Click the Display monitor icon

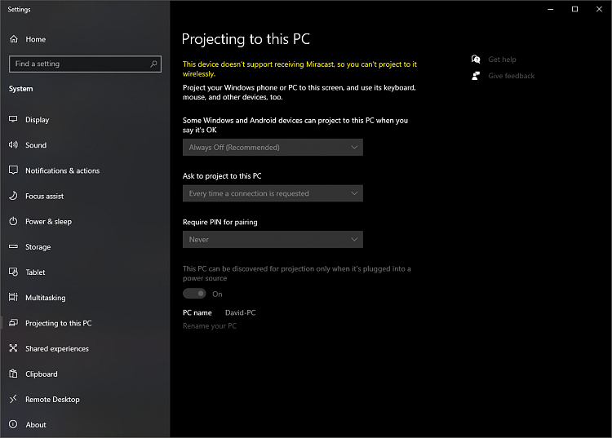(13, 119)
